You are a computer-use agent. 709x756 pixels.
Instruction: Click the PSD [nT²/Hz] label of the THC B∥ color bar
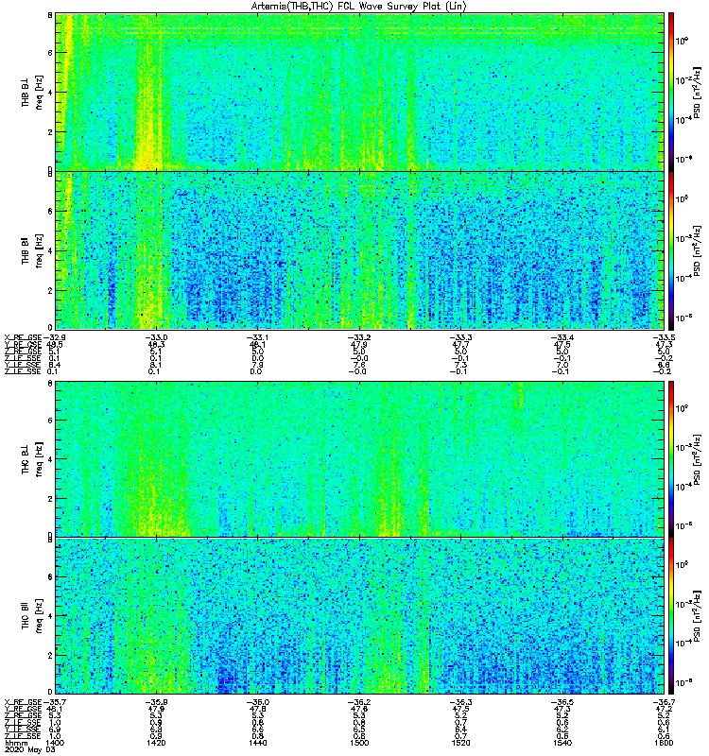pos(697,616)
